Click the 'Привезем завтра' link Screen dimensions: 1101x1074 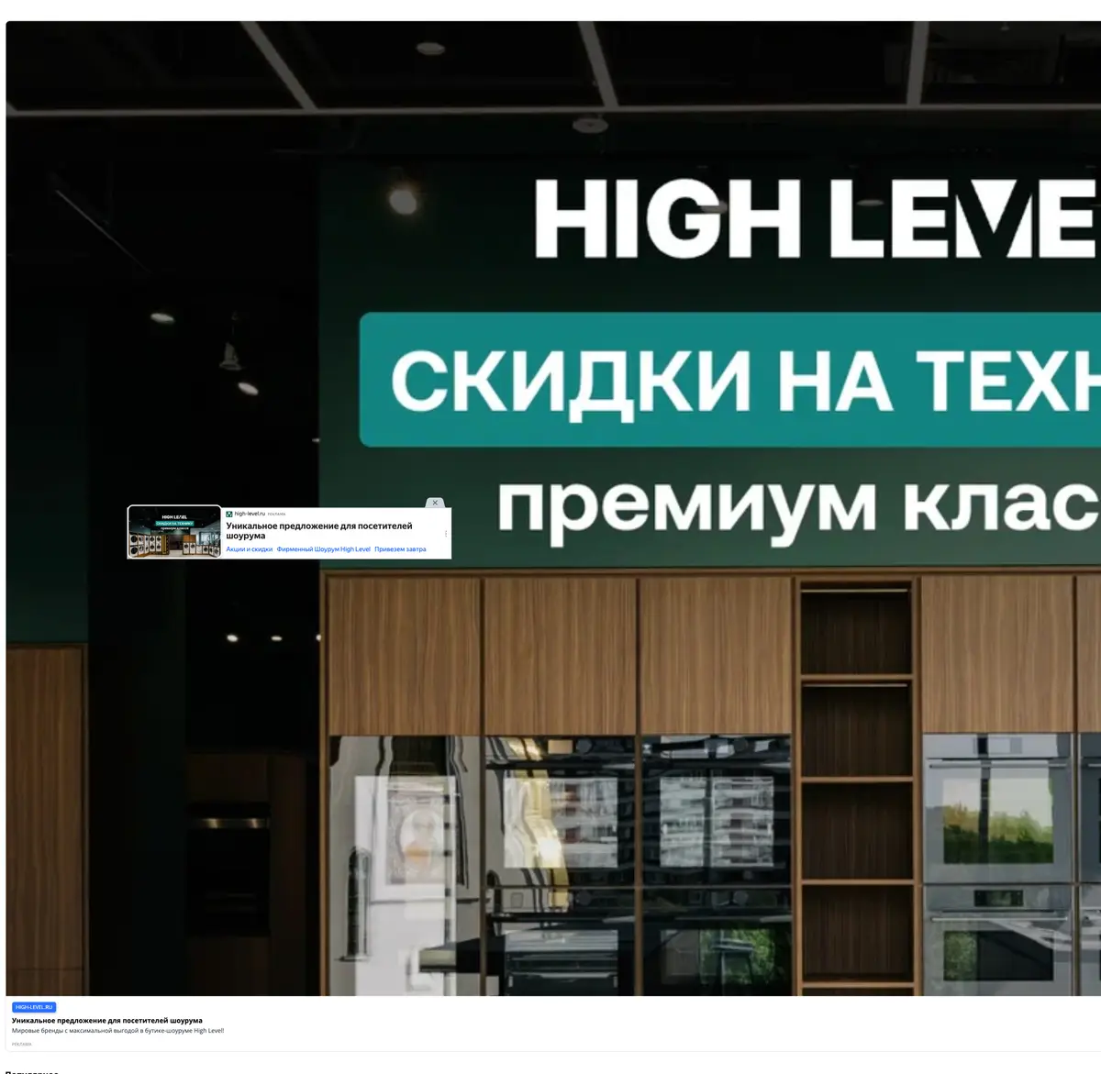tap(400, 549)
